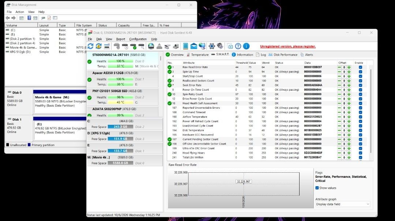Open the Alerts tab
Viewport: 395px width, 221px height.
(x=306, y=55)
